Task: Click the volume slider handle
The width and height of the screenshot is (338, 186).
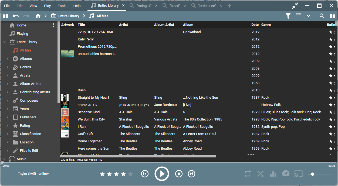Action: (313, 174)
